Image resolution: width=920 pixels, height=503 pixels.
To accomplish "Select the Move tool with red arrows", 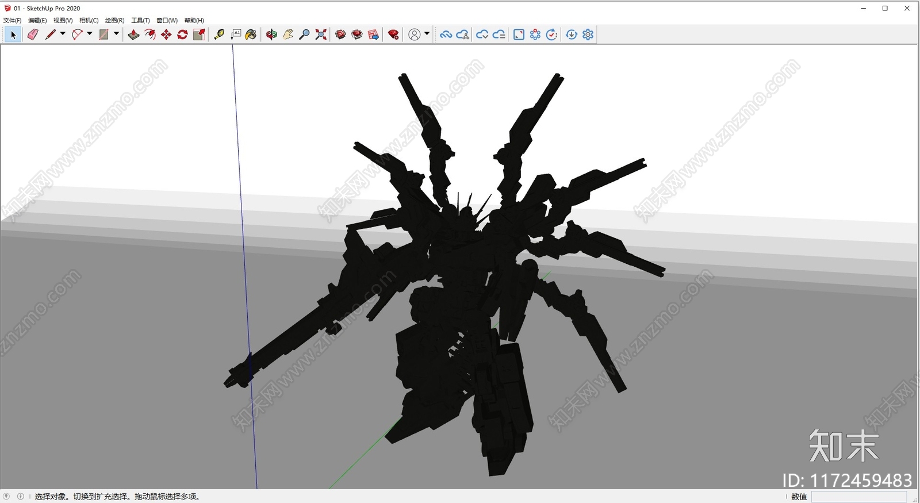I will coord(166,34).
